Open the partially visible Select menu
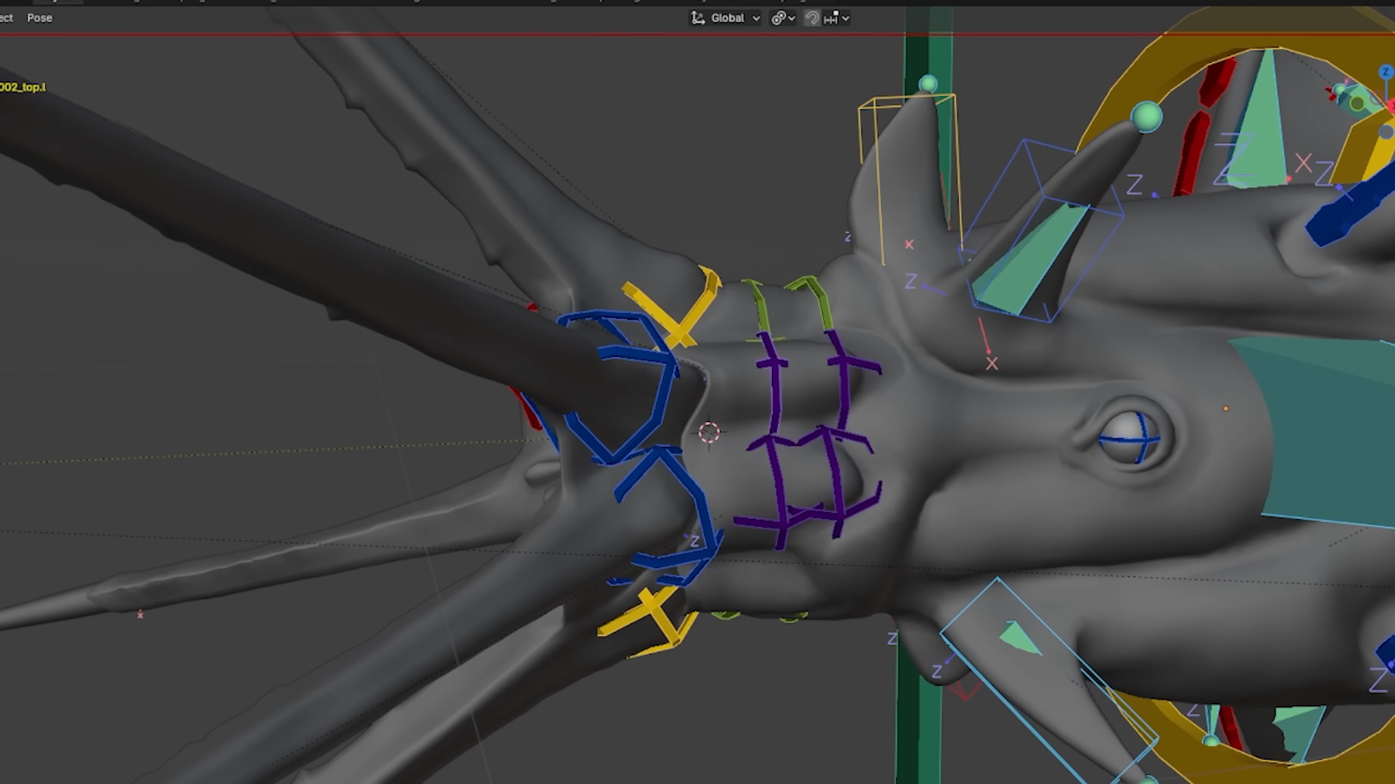 pyautogui.click(x=6, y=18)
